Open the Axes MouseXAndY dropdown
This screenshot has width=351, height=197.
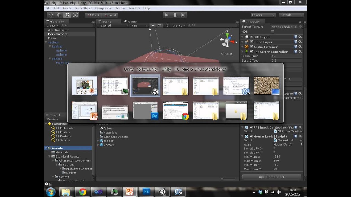click(287, 144)
